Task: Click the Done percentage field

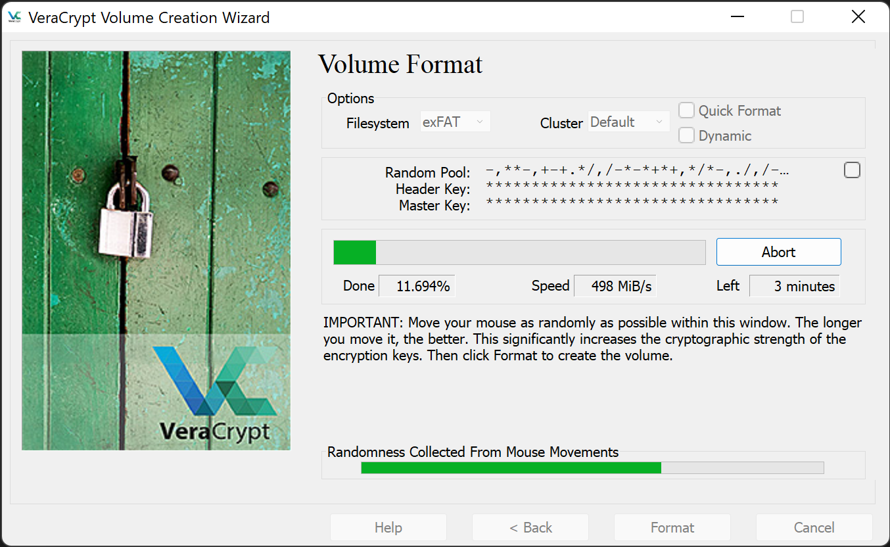Action: coord(417,285)
